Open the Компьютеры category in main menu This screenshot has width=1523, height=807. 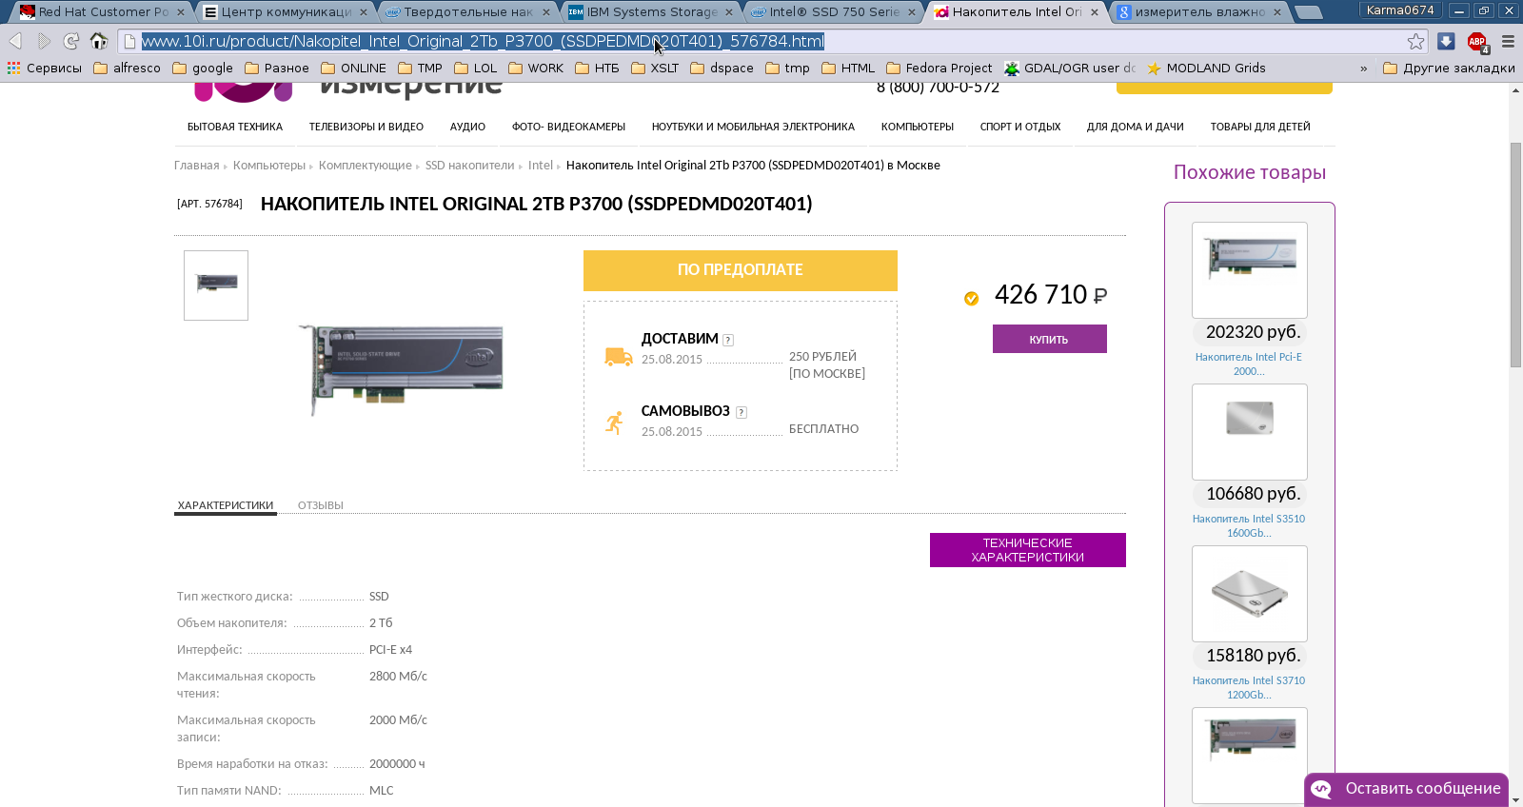pos(918,127)
